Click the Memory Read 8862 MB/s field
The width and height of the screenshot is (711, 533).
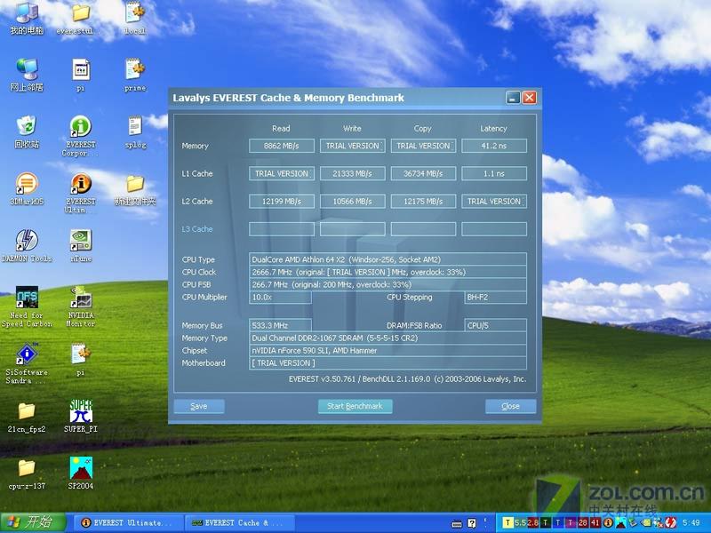[x=282, y=146]
